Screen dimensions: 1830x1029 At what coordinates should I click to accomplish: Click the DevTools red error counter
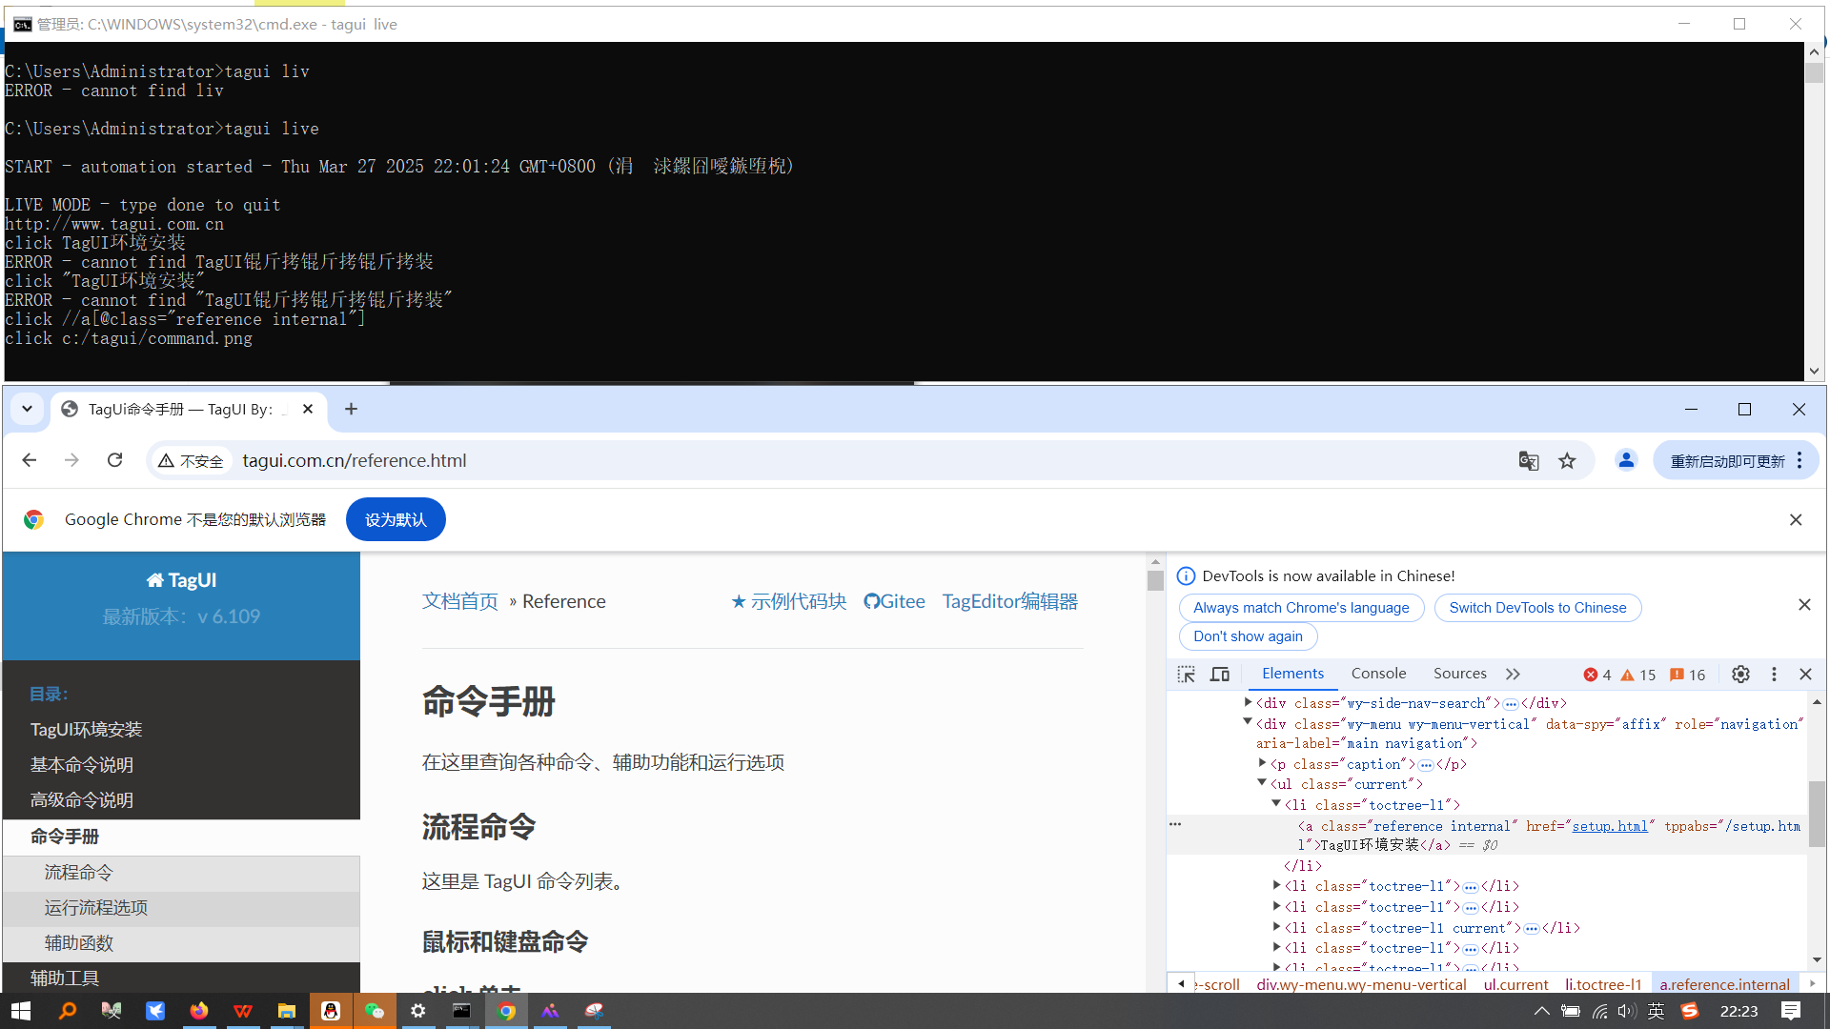[1597, 675]
